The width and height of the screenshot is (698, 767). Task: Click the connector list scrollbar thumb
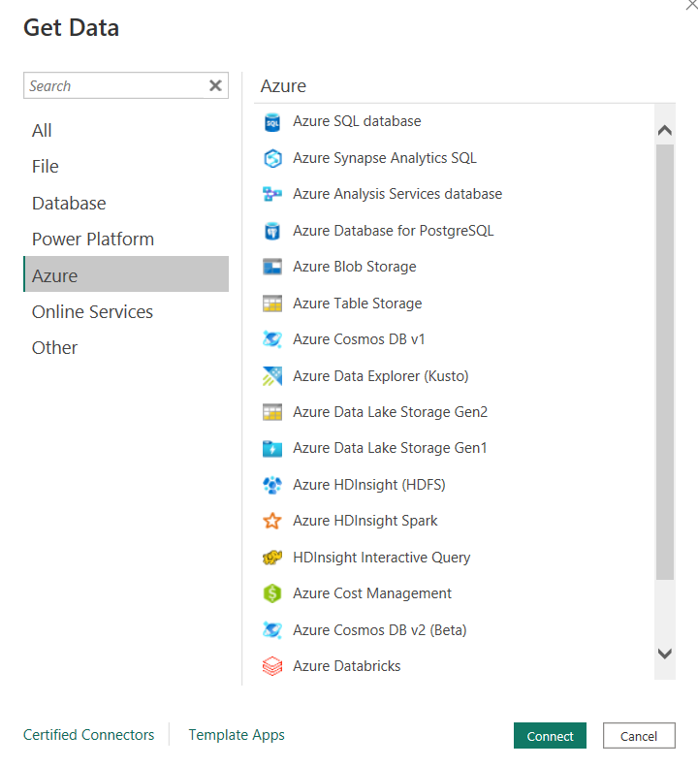click(664, 359)
